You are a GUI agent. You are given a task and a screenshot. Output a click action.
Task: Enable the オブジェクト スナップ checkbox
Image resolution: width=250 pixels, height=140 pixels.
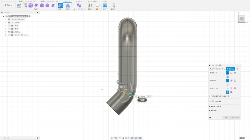click(x=212, y=96)
